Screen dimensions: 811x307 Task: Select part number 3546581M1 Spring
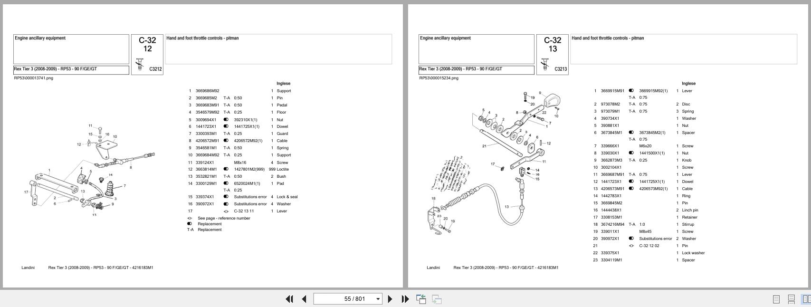pos(206,148)
